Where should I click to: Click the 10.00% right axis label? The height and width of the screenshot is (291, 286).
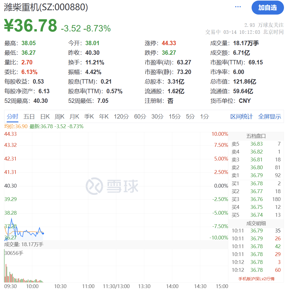point(220,134)
